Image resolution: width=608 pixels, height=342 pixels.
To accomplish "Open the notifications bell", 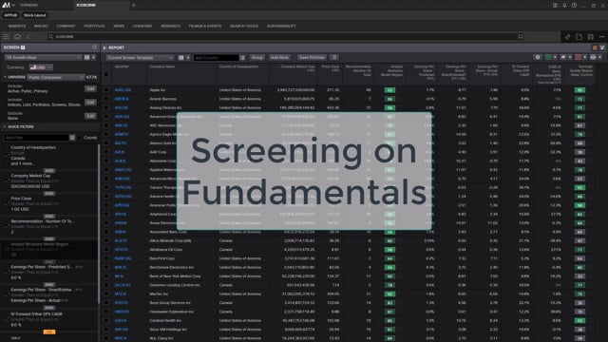I will point(564,5).
